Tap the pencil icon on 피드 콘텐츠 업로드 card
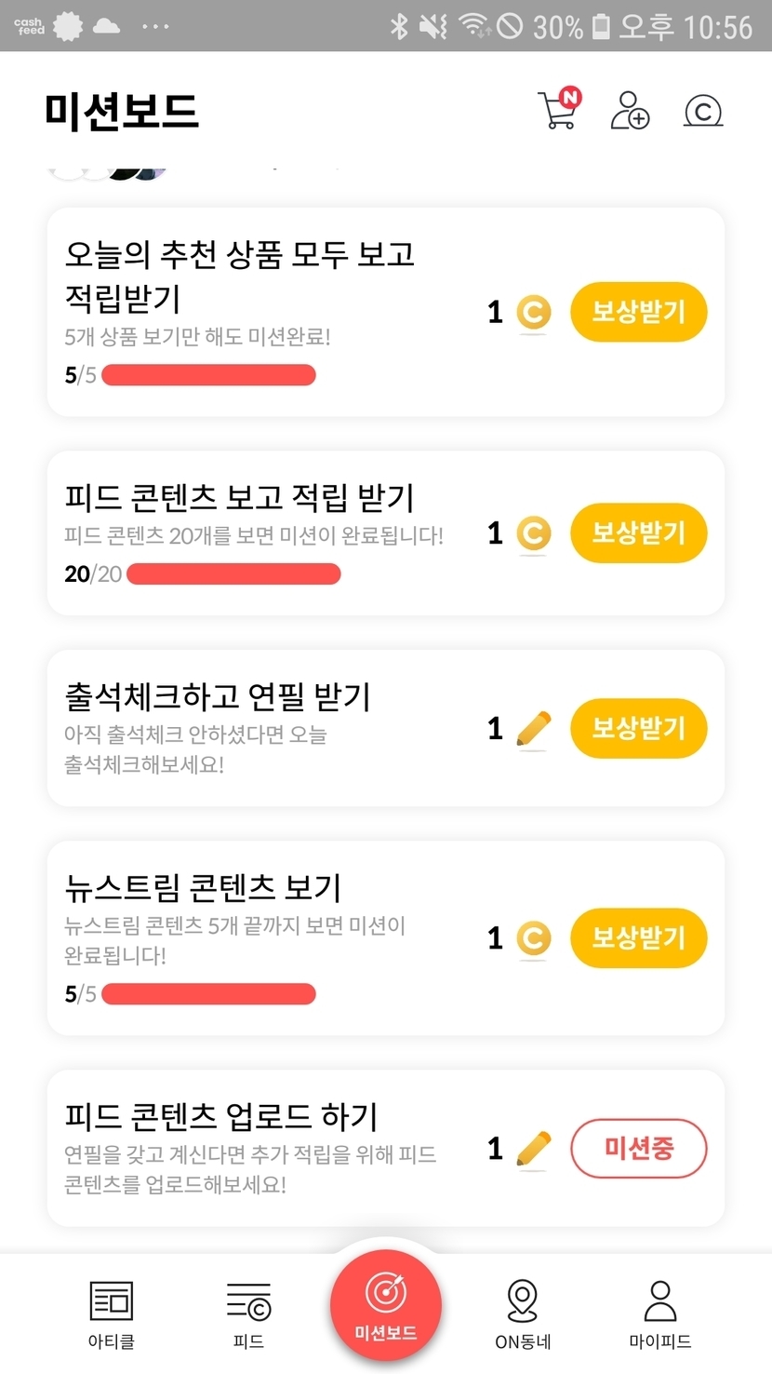772x1374 pixels. pyautogui.click(x=533, y=1149)
